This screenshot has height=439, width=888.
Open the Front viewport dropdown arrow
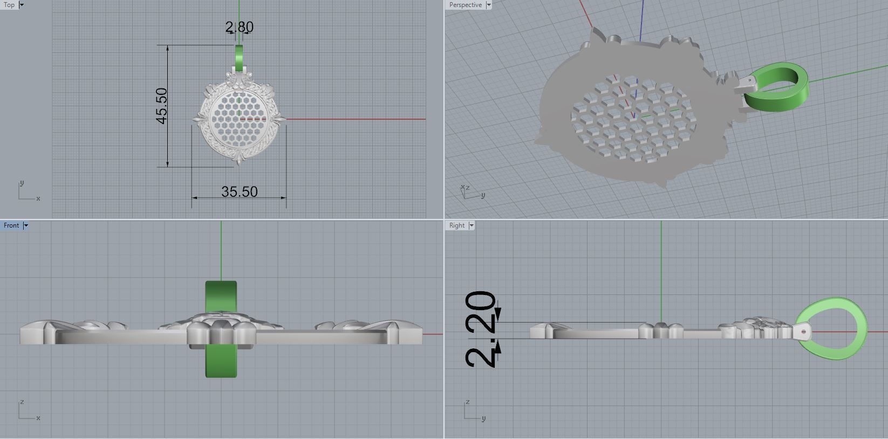tap(25, 225)
